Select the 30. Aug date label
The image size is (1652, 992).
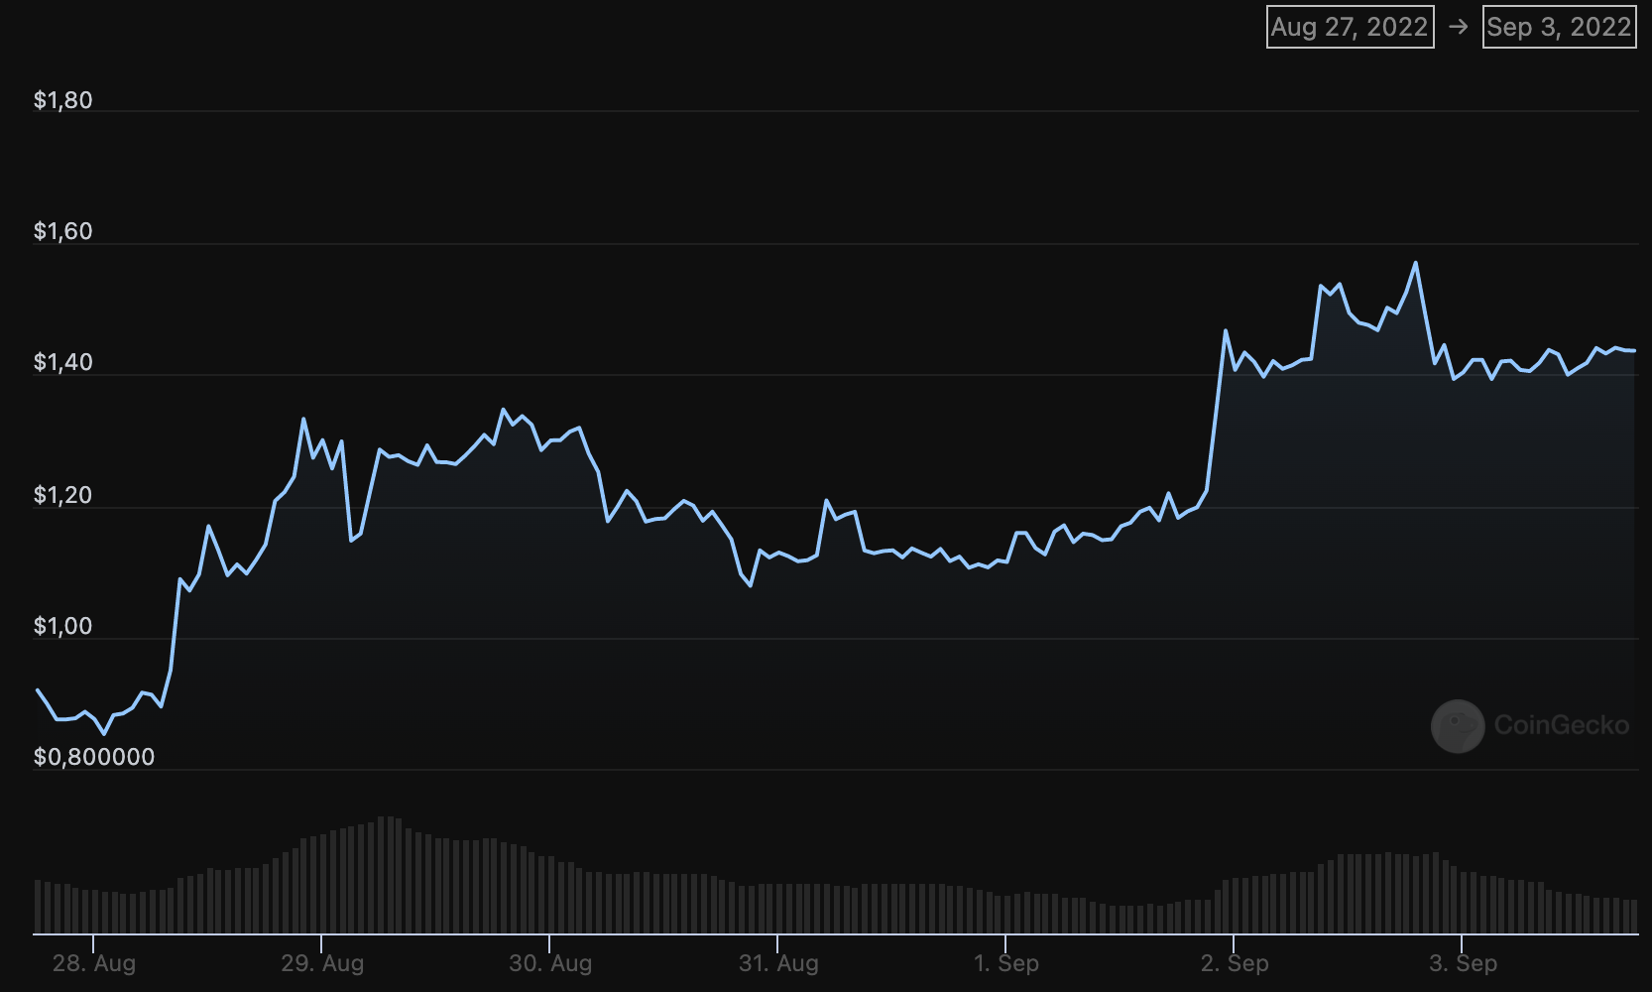click(x=550, y=963)
